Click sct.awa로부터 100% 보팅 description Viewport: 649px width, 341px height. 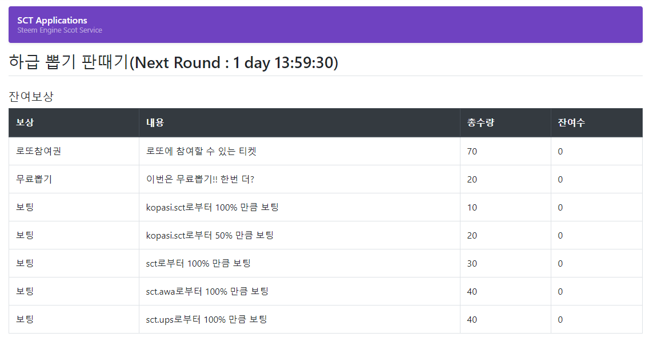pyautogui.click(x=207, y=292)
